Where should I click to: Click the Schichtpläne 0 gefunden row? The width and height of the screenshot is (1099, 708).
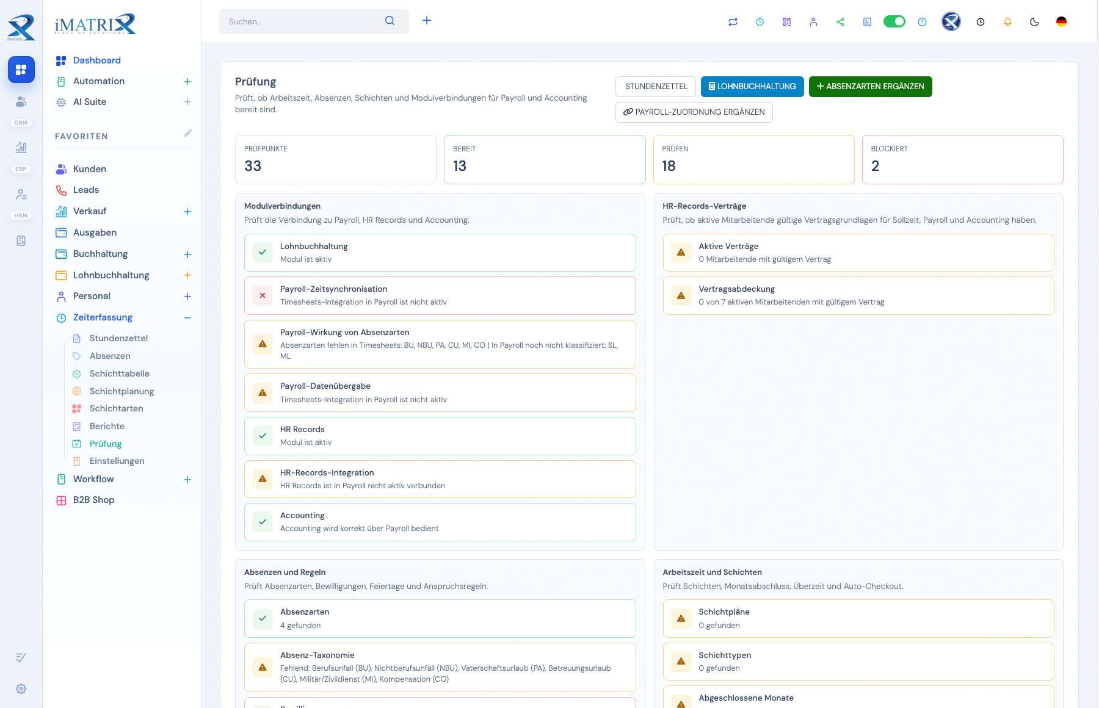pos(858,618)
